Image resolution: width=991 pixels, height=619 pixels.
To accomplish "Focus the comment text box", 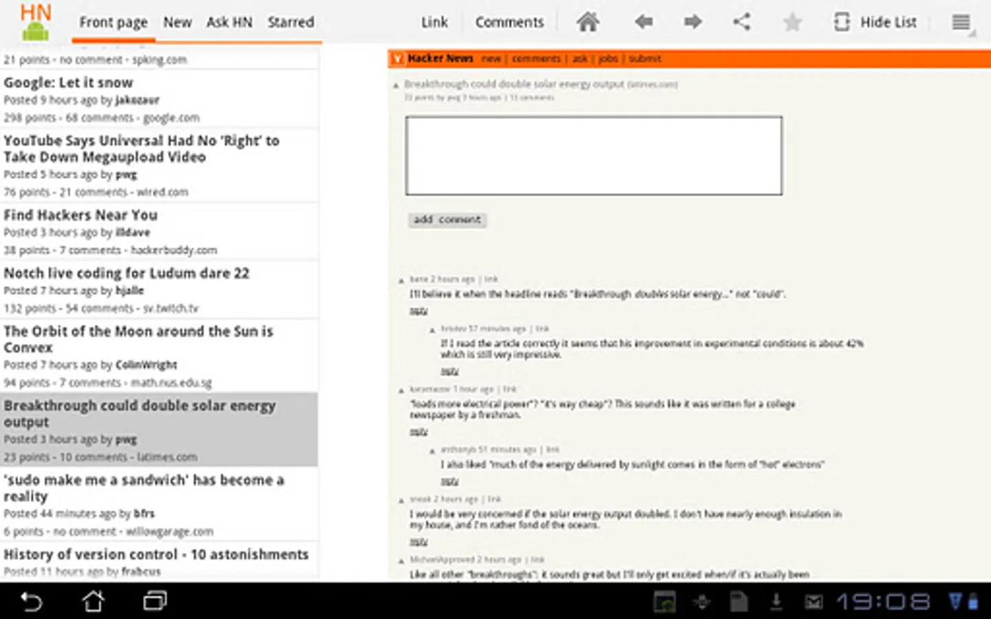I will pyautogui.click(x=593, y=156).
